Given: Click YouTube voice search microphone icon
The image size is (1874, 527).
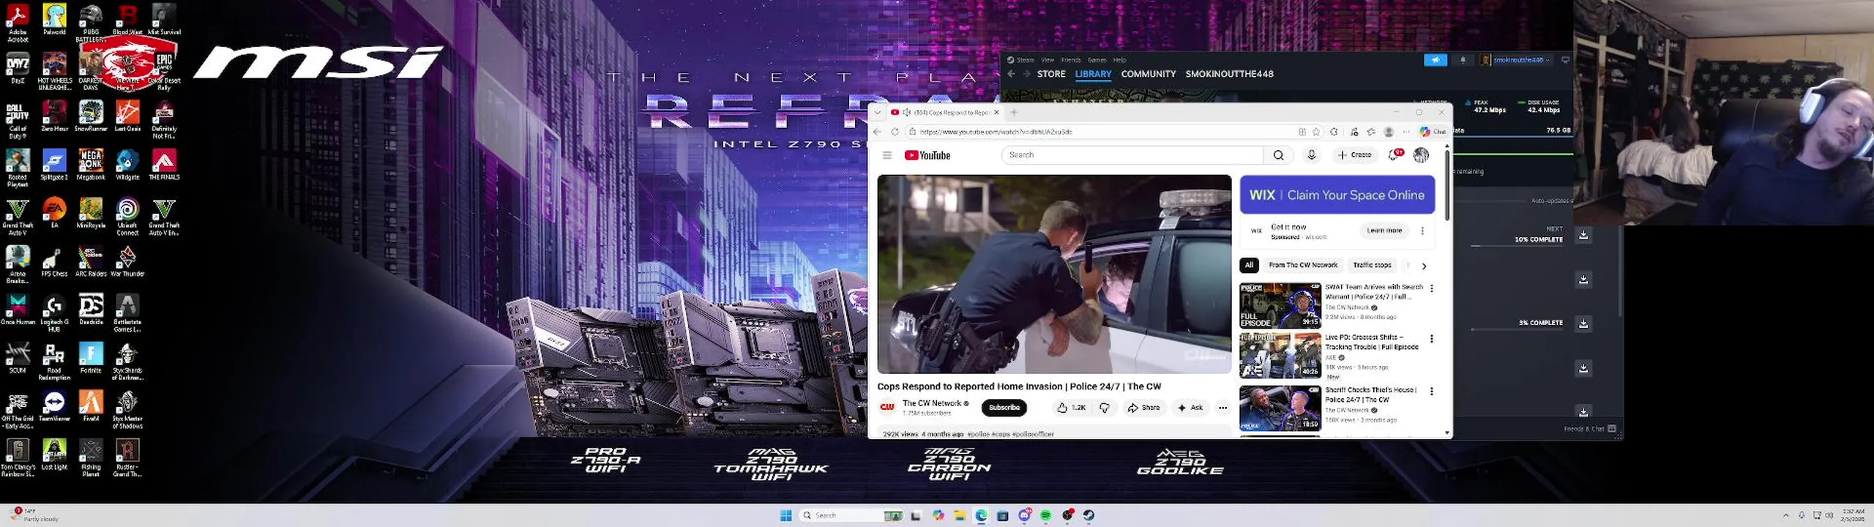Looking at the screenshot, I should [1311, 155].
